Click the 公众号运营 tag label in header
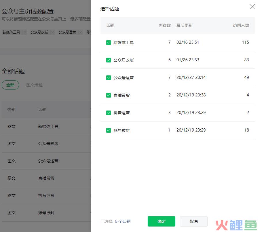264x232 pixels. click(x=67, y=32)
